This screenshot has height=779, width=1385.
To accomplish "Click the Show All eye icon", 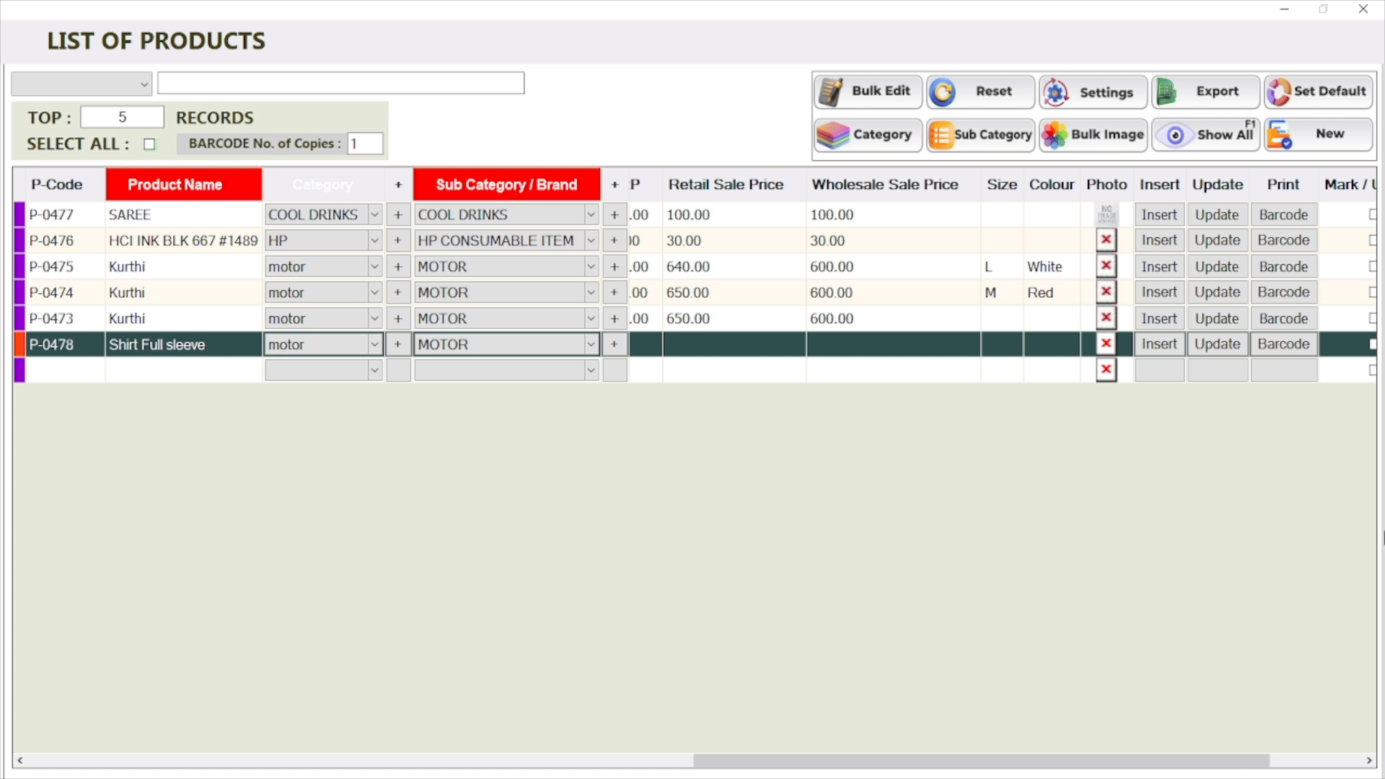I will [x=1175, y=135].
